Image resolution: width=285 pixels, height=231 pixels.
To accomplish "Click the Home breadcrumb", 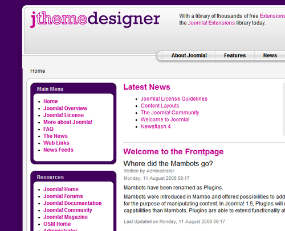I will [x=38, y=71].
